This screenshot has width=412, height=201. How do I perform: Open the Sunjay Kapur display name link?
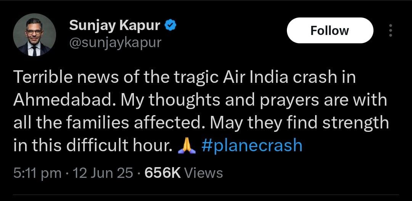click(x=115, y=26)
